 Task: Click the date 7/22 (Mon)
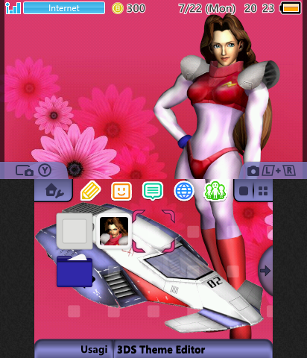(x=207, y=9)
